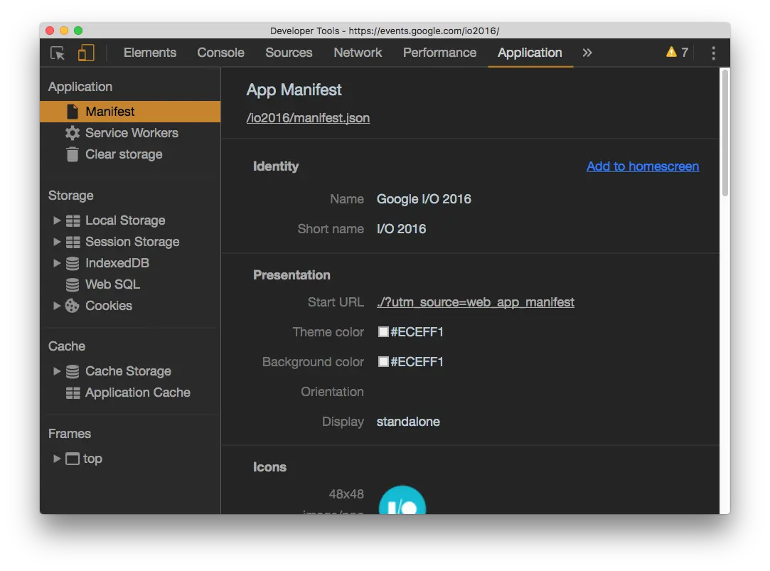
Task: Click the 'standalone' display value
Action: 408,422
